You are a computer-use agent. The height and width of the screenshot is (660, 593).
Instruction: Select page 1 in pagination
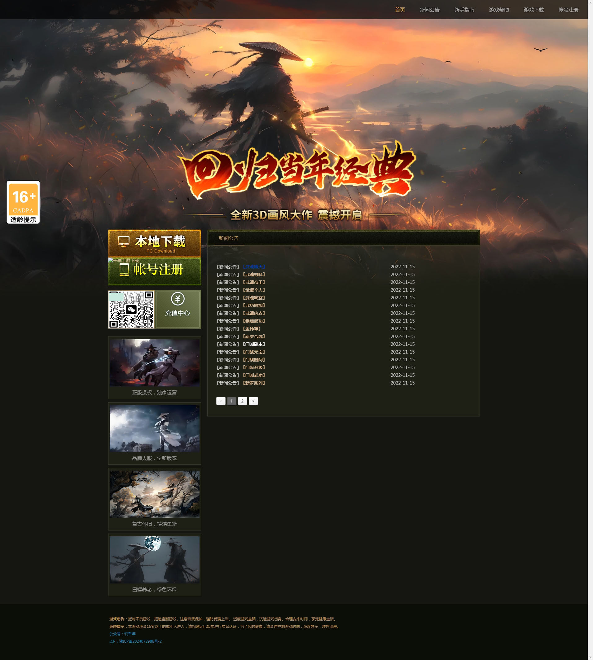tap(232, 401)
